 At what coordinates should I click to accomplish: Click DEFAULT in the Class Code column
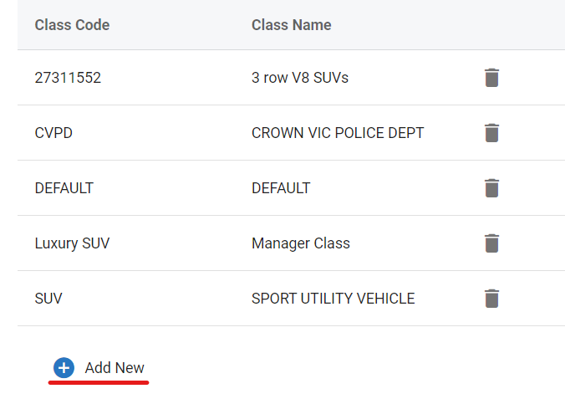click(x=64, y=188)
